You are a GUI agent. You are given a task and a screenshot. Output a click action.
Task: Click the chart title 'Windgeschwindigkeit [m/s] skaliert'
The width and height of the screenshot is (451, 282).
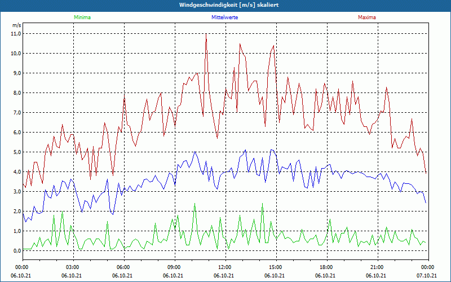(229, 5)
